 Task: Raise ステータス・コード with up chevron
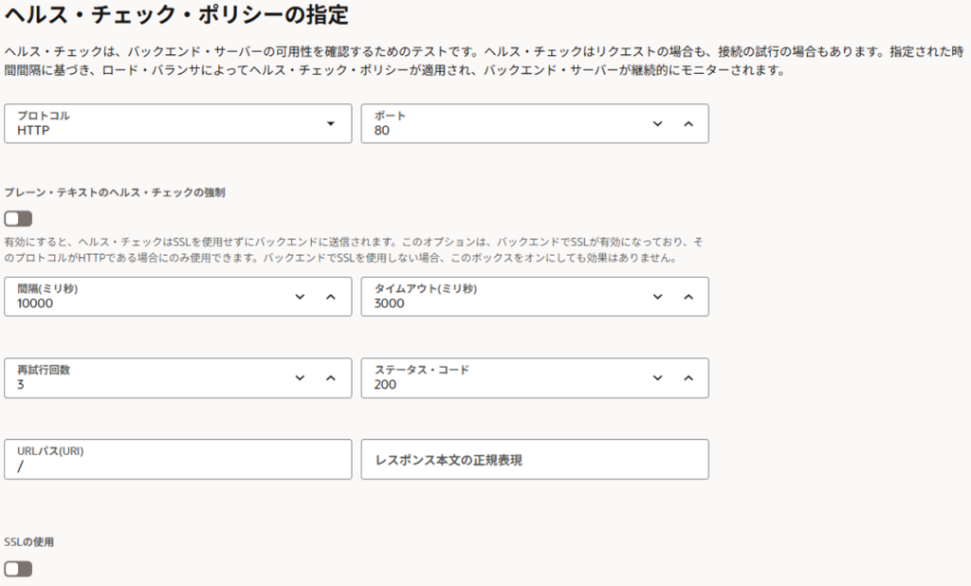(688, 377)
